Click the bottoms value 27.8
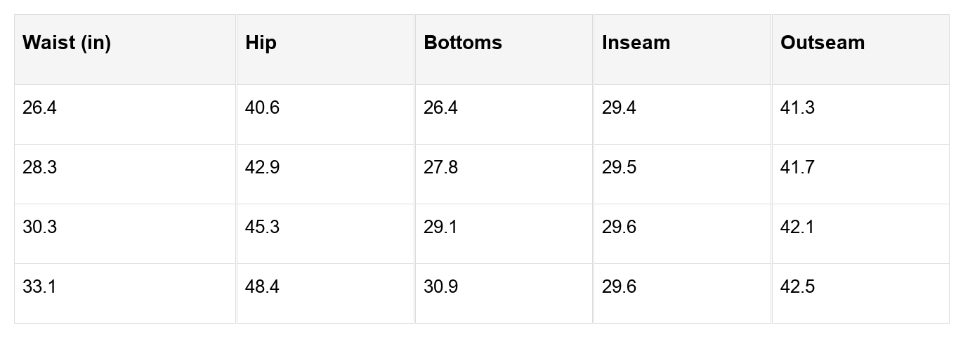 440,168
